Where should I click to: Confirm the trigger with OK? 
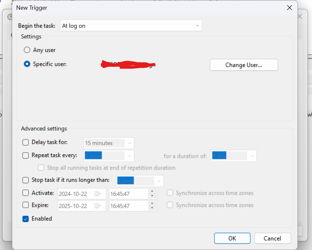pyautogui.click(x=232, y=238)
